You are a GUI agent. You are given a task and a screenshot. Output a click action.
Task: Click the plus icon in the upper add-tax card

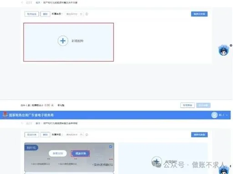(x=63, y=41)
